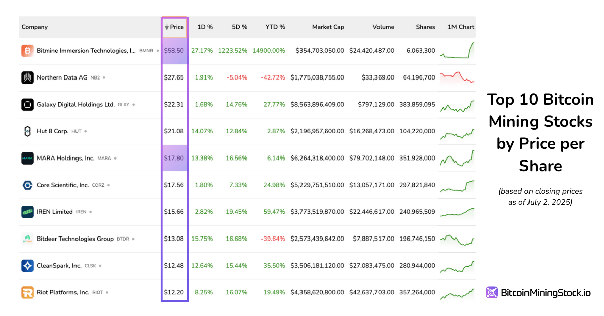Click the Core Scientific logo icon
The image size is (604, 316).
tap(27, 185)
